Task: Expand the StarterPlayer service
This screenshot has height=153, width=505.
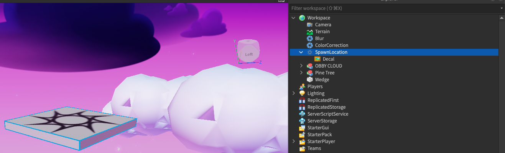Action: point(294,142)
